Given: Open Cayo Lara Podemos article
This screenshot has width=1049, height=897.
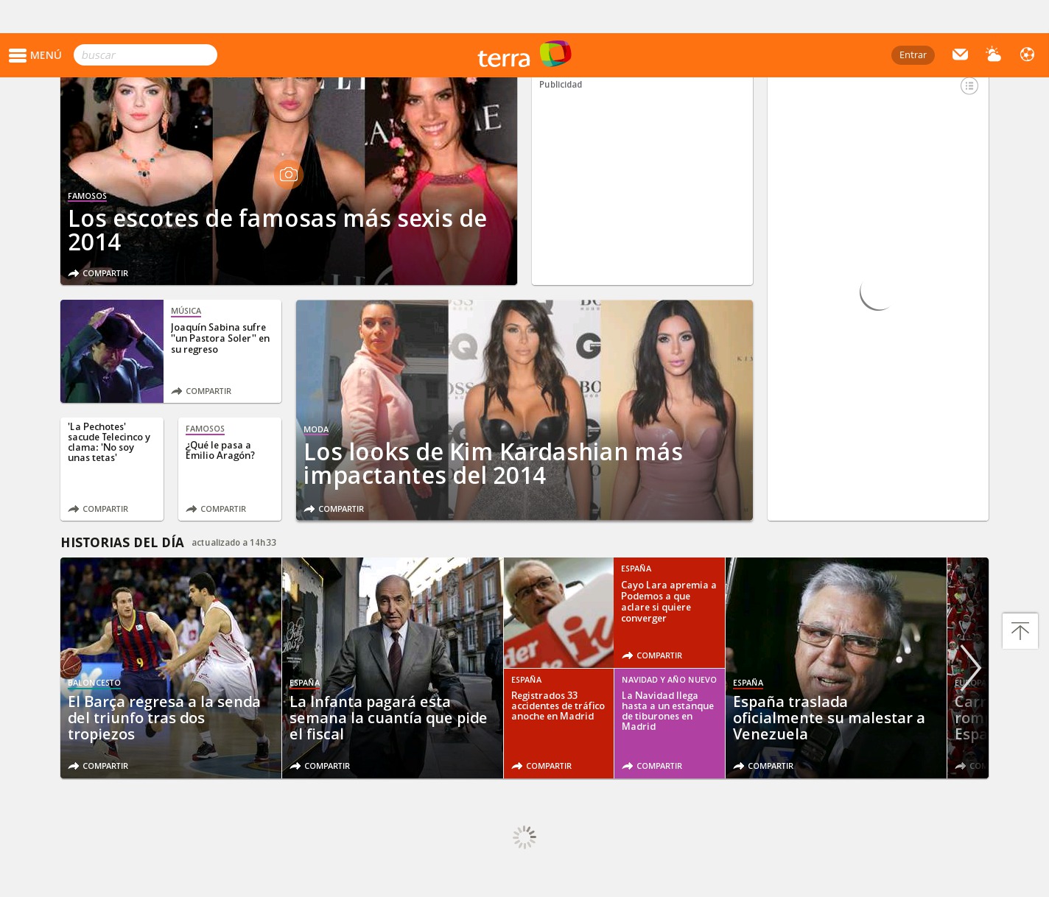Looking at the screenshot, I should coord(668,602).
